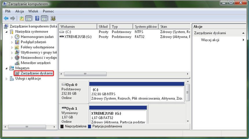Image resolution: width=249 pixels, height=139 pixels.
Task: Click the Partycja podstawowa blue legend swatch
Action: coord(89,127)
